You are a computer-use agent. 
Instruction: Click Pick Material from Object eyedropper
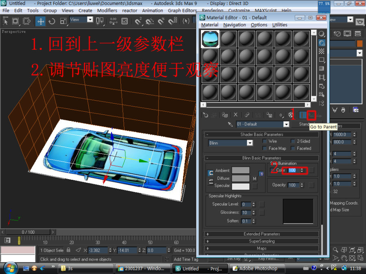[x=231, y=124]
